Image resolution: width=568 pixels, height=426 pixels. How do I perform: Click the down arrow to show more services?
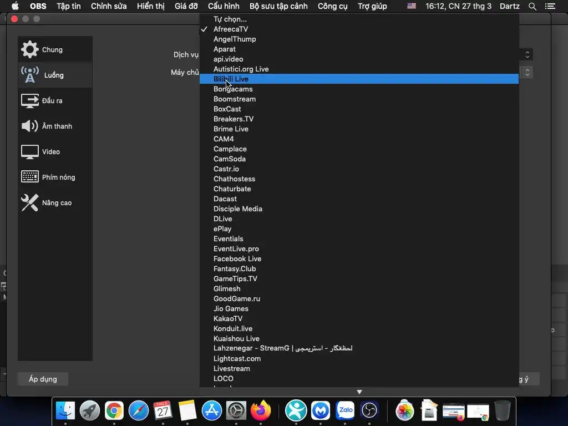point(359,392)
